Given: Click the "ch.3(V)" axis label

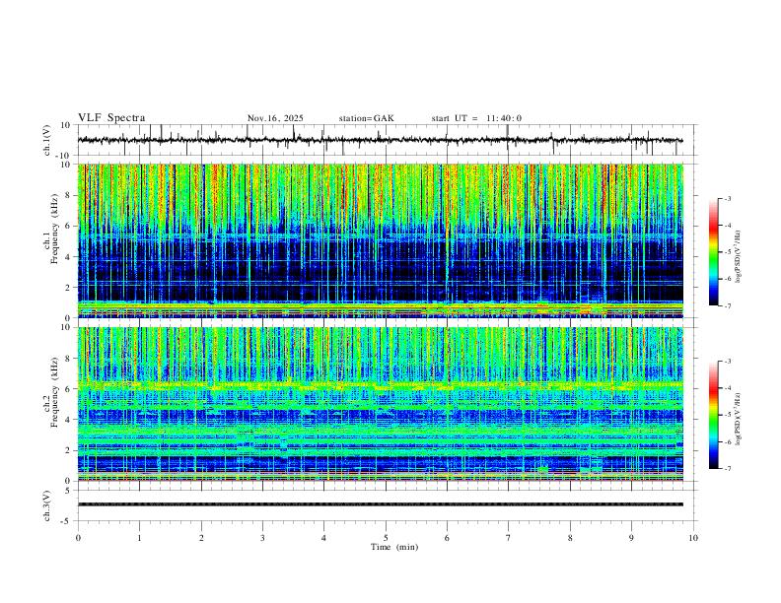Looking at the screenshot, I should (x=47, y=505).
